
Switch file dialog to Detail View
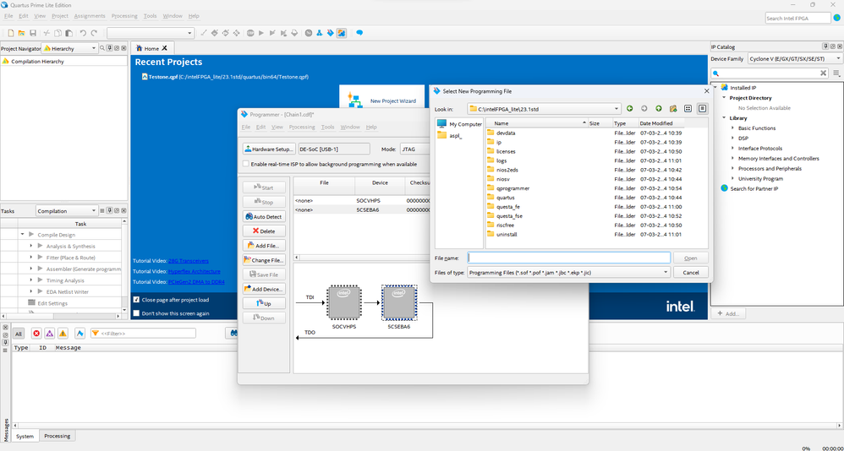point(702,109)
